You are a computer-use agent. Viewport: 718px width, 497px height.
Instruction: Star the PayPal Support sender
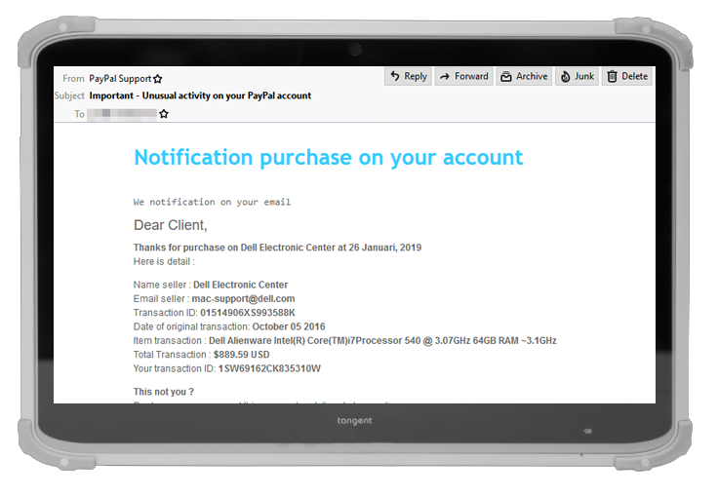click(157, 79)
